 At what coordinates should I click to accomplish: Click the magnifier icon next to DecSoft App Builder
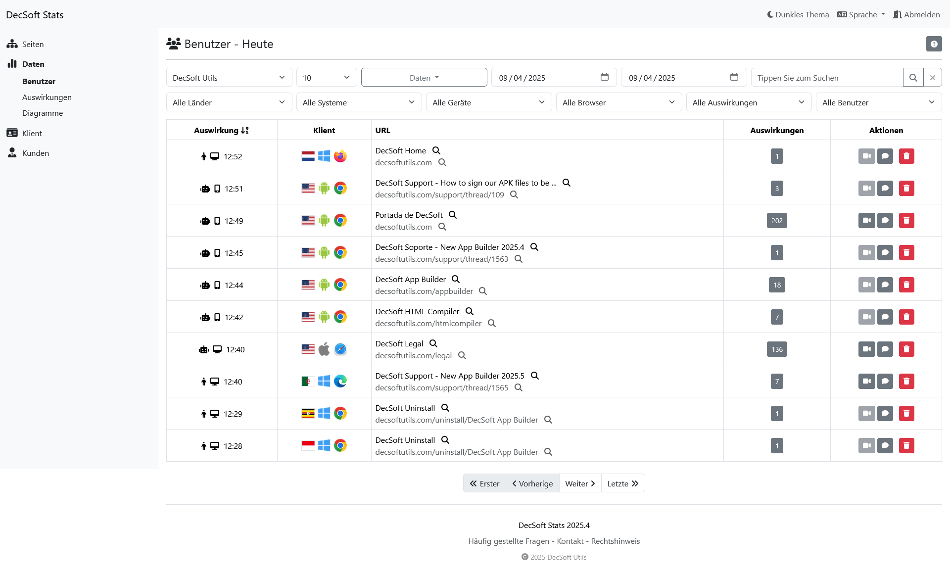[455, 279]
